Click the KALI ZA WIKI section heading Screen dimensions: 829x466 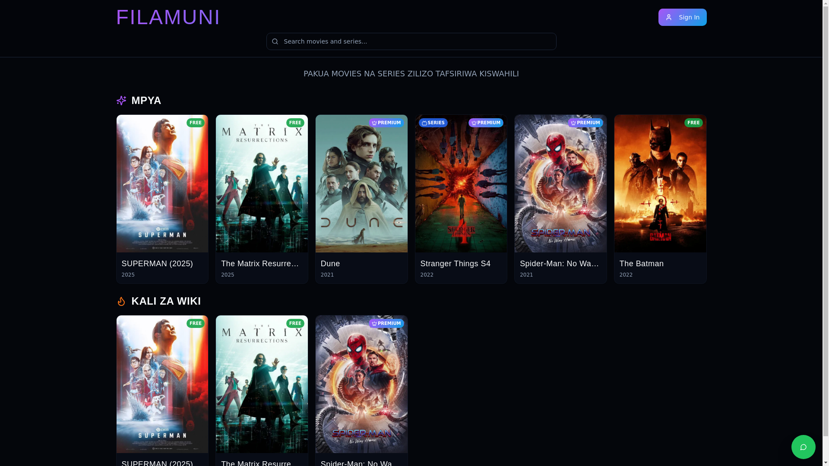click(166, 301)
